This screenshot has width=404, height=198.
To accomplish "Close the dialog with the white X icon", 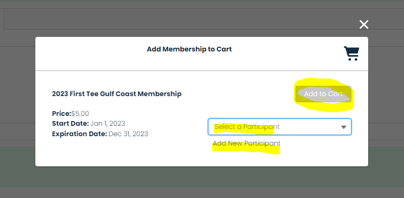I will point(364,24).
